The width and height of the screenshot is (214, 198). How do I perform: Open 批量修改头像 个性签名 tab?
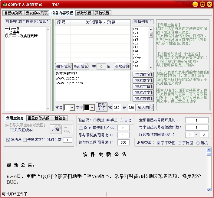pos(47,118)
